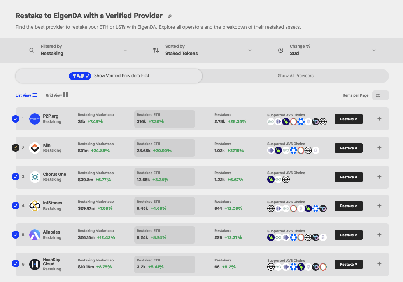The height and width of the screenshot is (282, 403).
Task: Click Kiln's black circle-bar AVS icon
Action: [x=308, y=151]
